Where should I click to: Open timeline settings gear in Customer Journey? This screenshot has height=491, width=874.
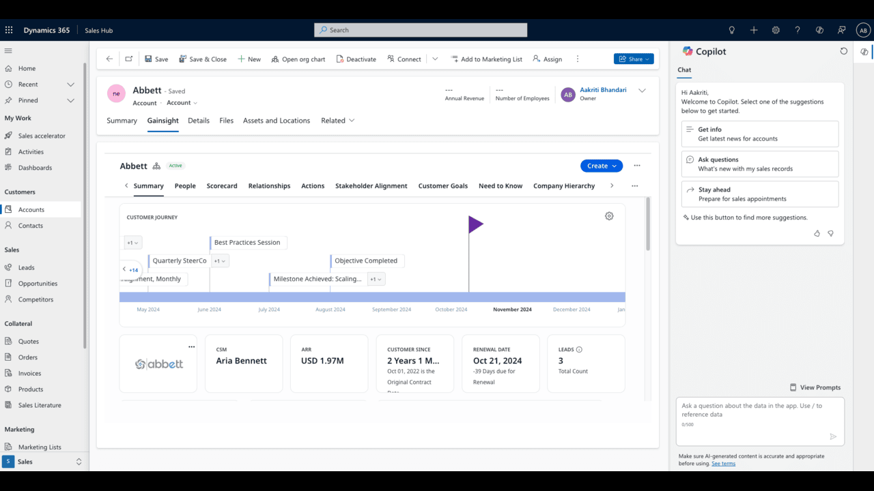tap(609, 216)
